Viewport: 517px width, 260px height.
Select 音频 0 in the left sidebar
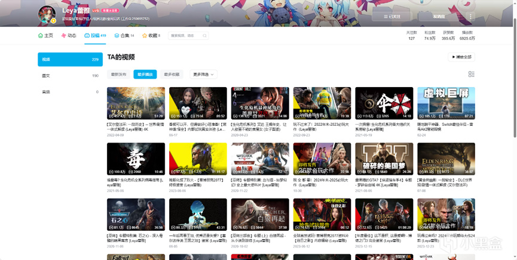click(x=71, y=92)
